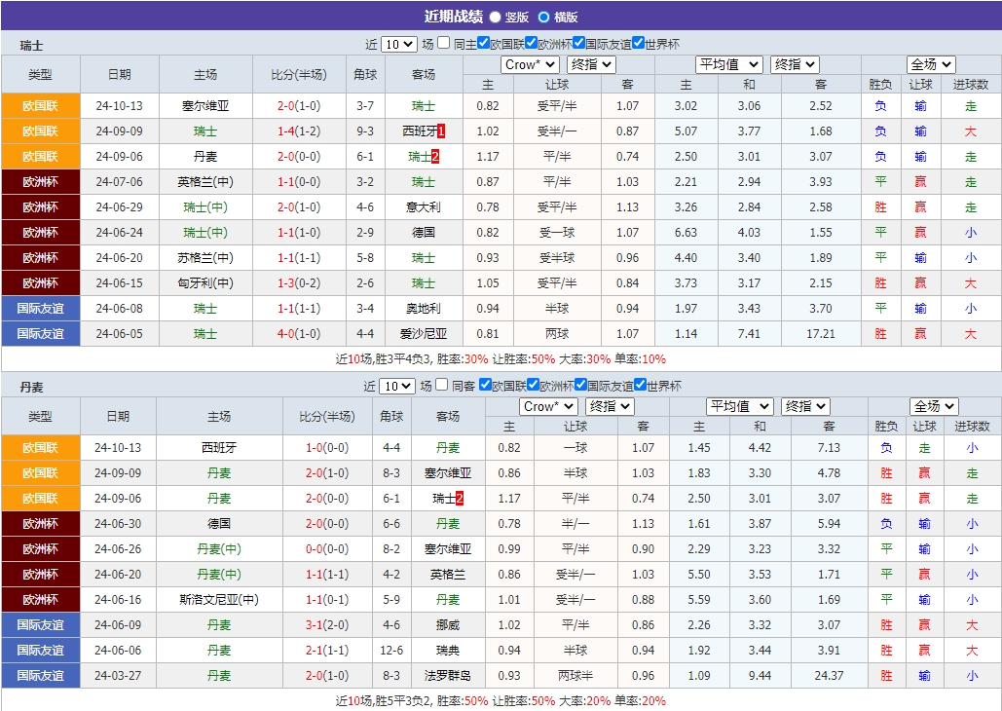Open the 平均值 dropdown in Denmark section

point(737,406)
